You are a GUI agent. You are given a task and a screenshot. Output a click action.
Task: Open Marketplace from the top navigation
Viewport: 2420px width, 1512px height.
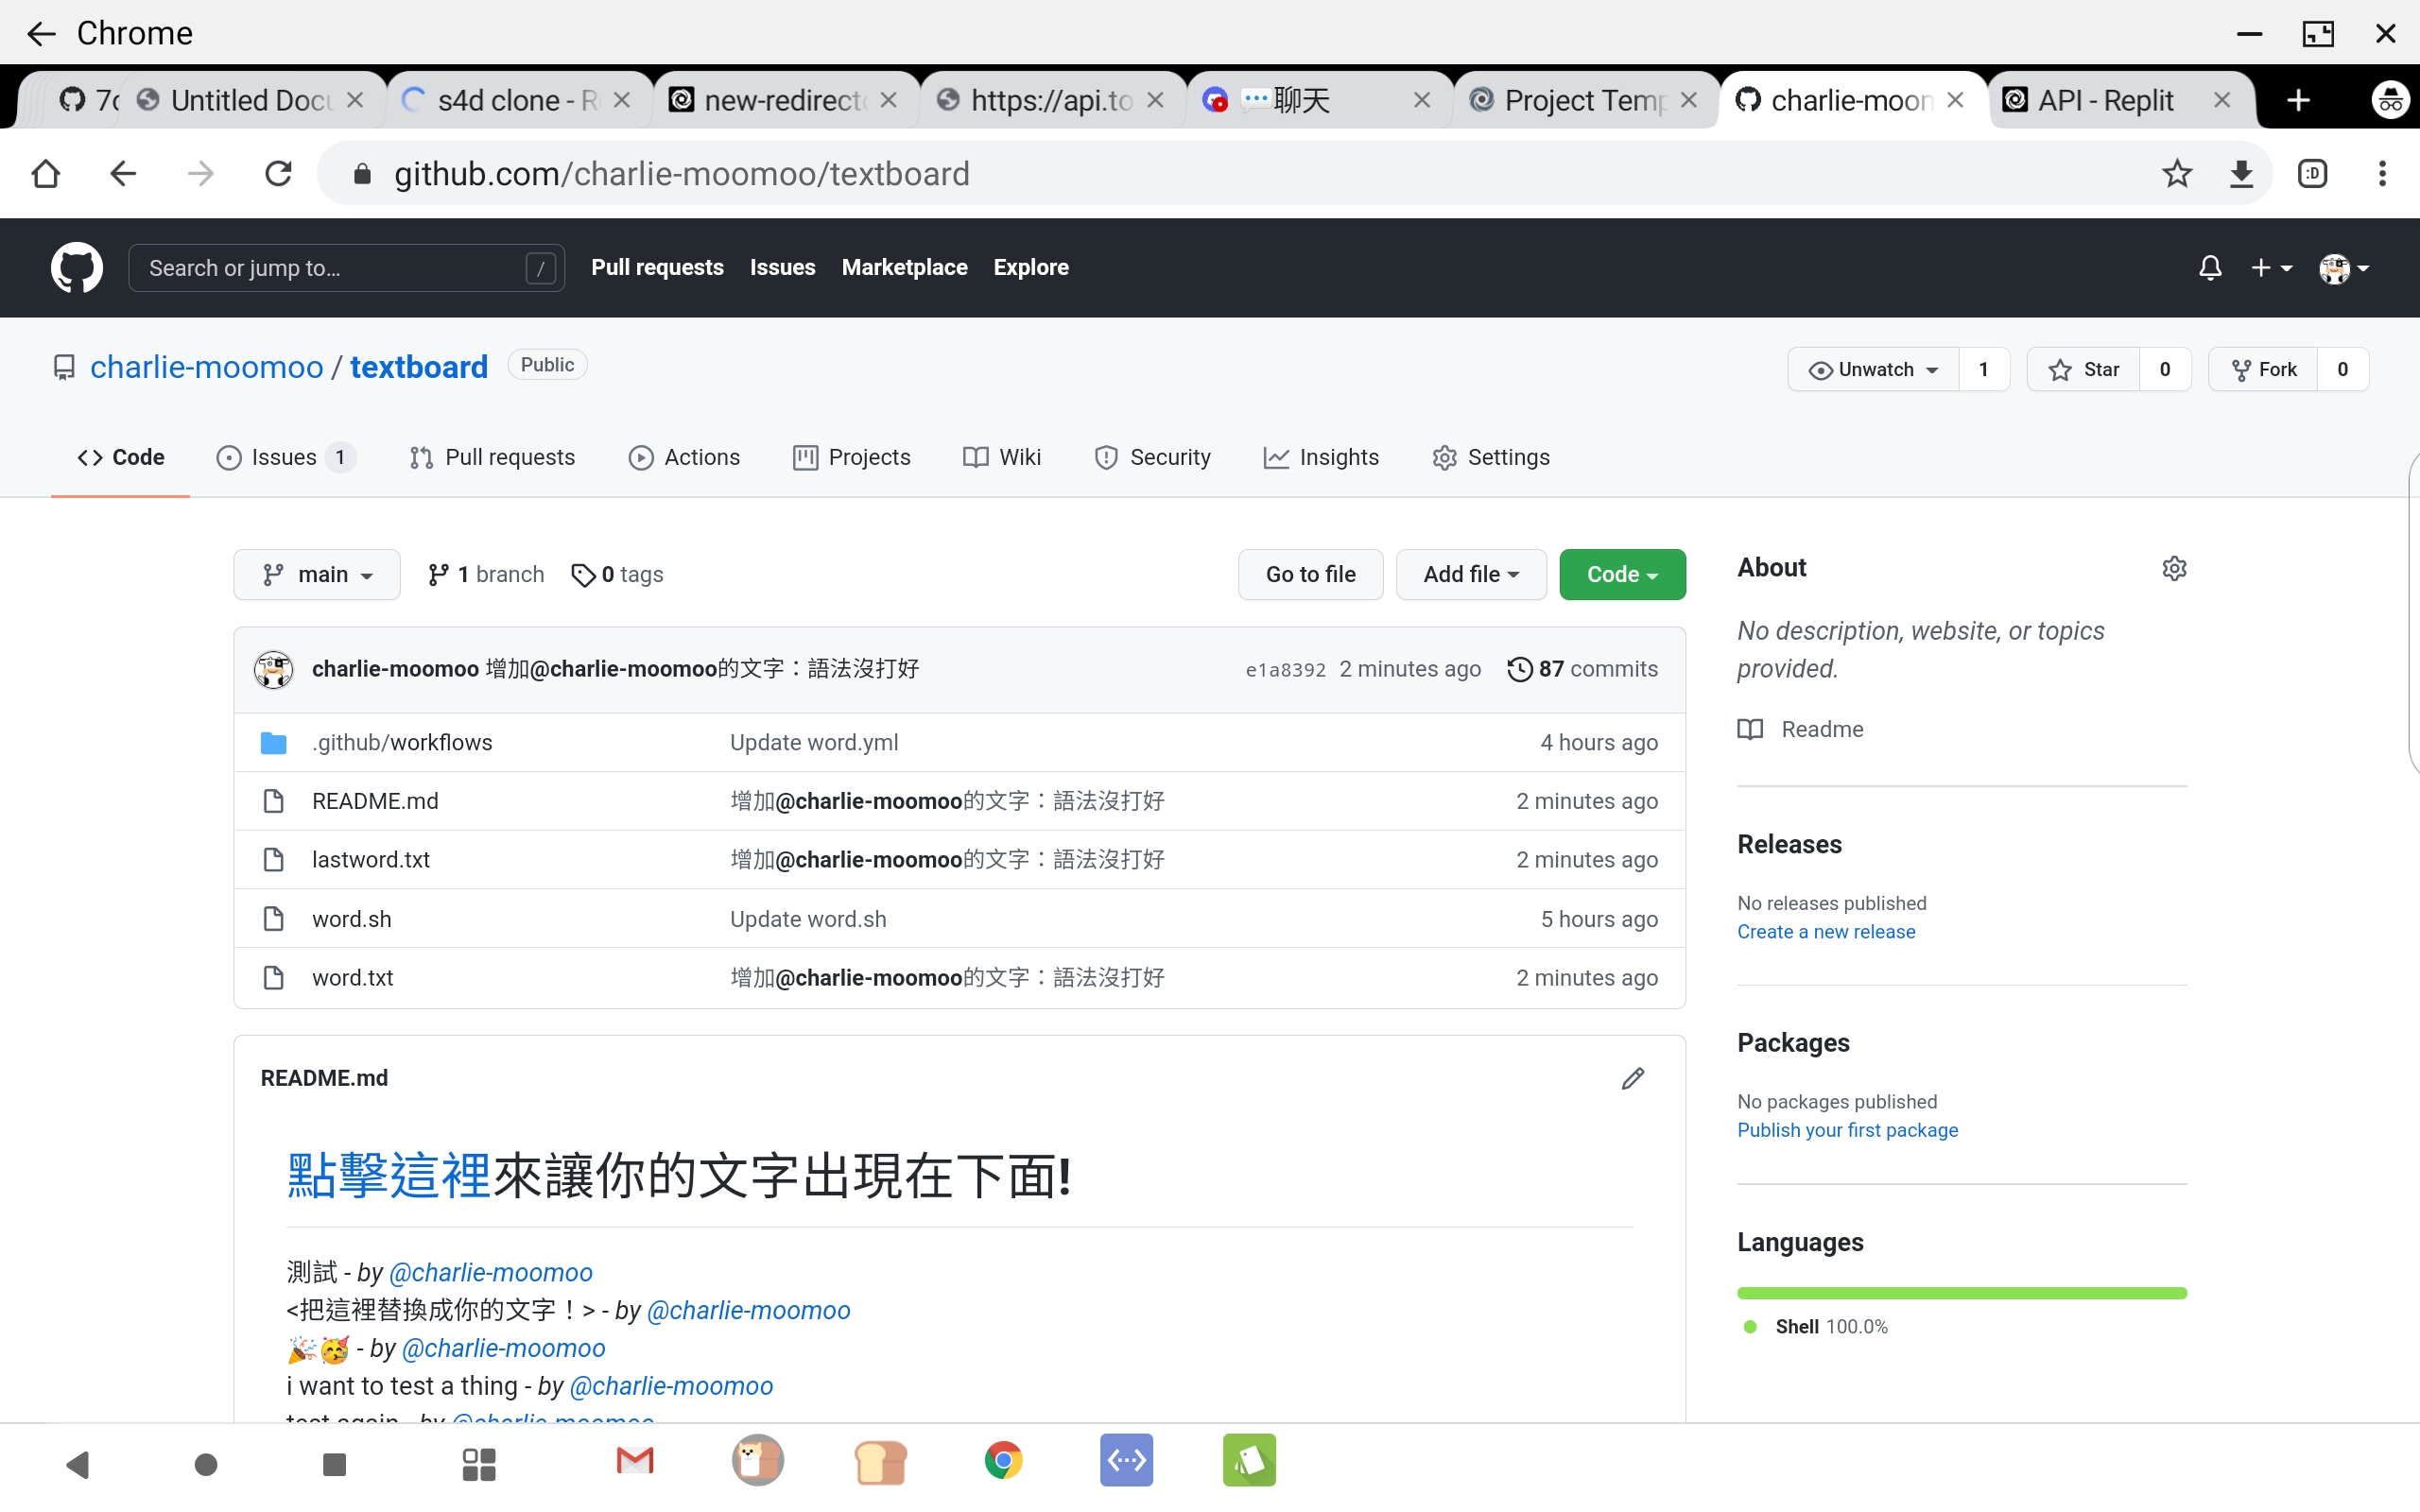(x=903, y=267)
